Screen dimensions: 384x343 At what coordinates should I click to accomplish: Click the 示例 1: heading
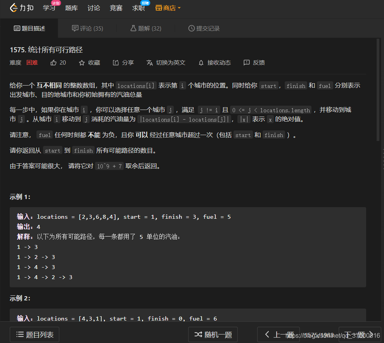(x=20, y=197)
